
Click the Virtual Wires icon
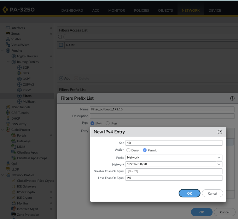8,45
